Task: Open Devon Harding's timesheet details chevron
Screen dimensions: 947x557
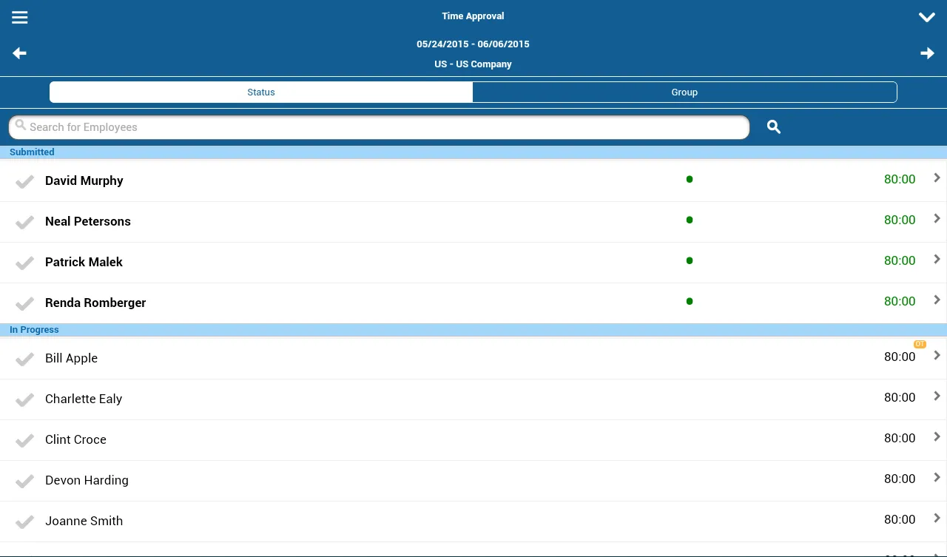Action: tap(937, 478)
